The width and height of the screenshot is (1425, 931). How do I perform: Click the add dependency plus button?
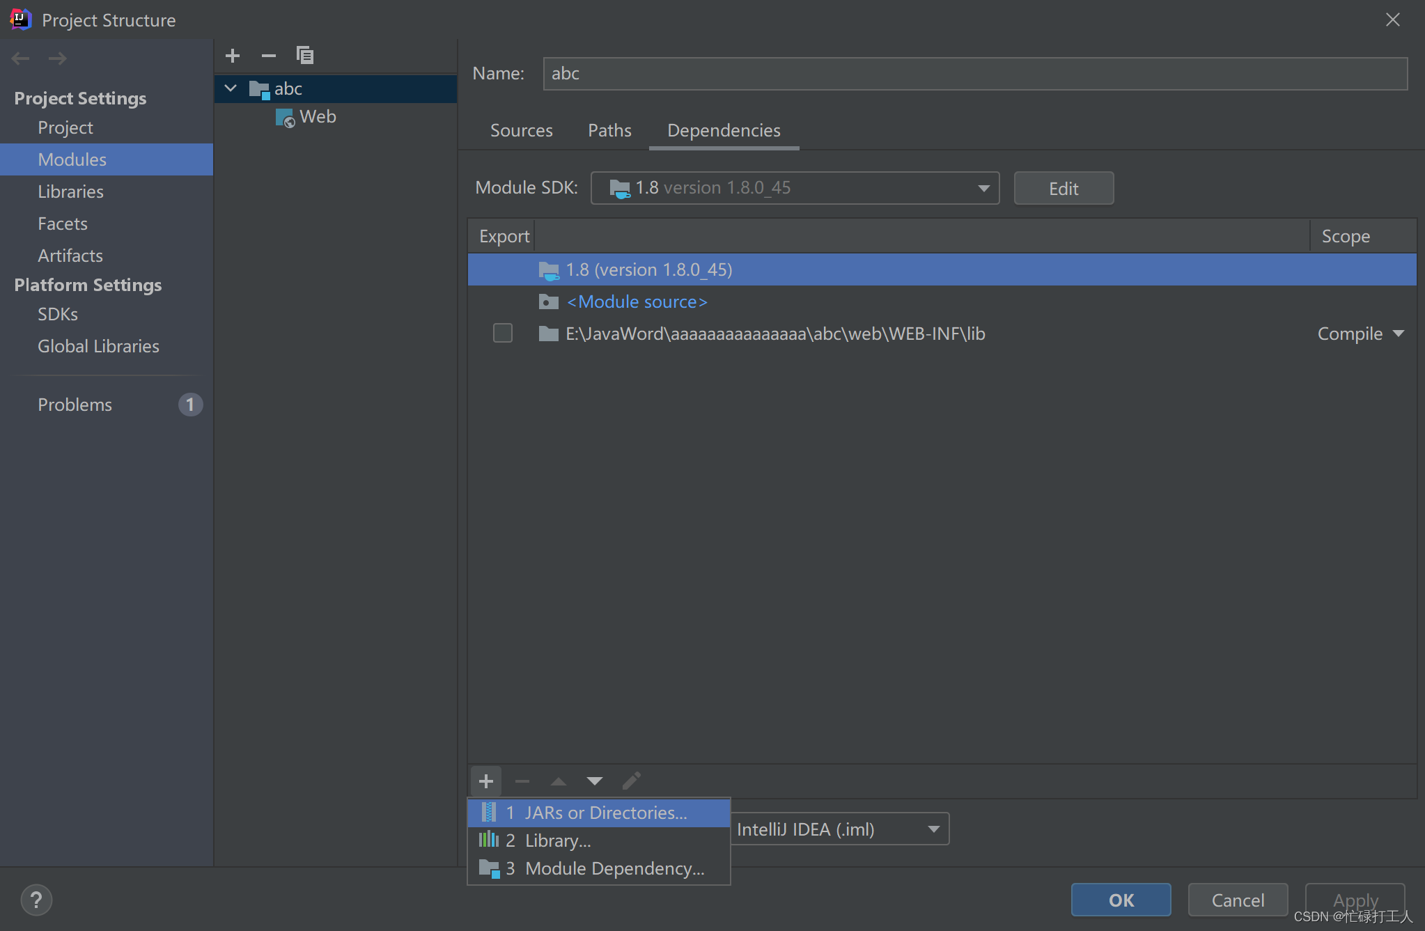[x=486, y=781]
